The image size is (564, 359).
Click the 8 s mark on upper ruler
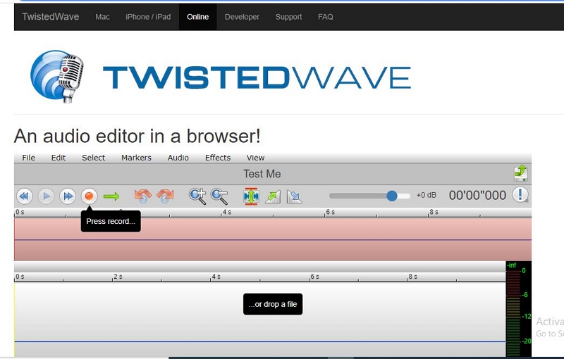434,212
